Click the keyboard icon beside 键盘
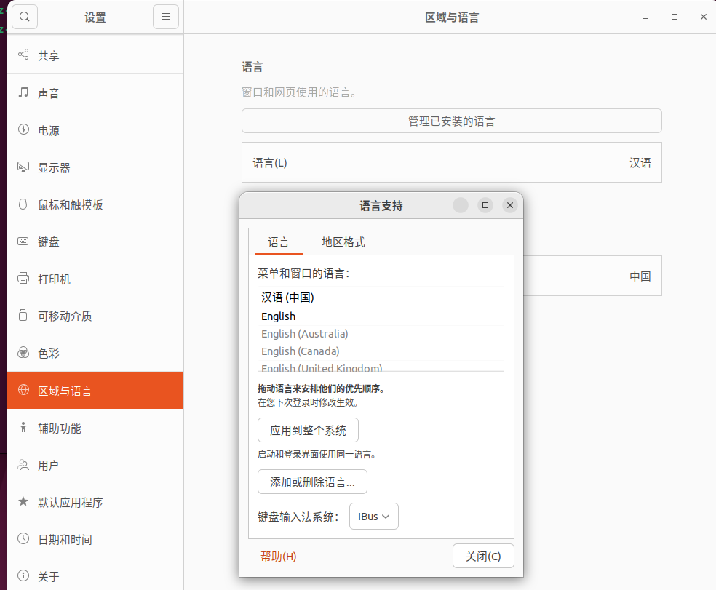The width and height of the screenshot is (716, 590). (23, 241)
